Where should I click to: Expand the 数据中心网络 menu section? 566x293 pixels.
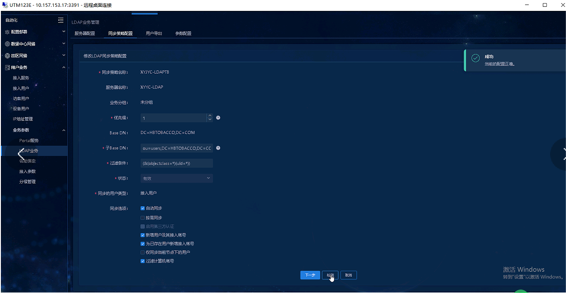(x=64, y=44)
